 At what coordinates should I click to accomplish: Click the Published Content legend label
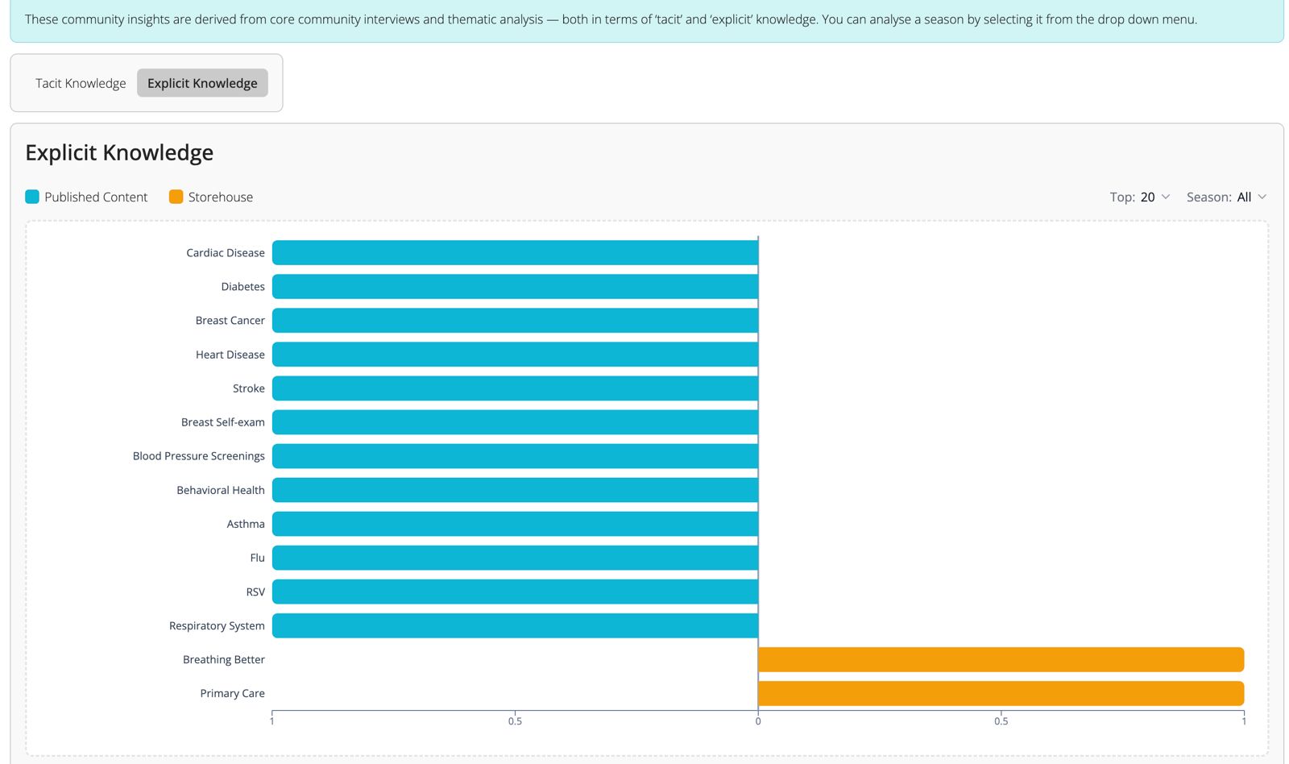[x=96, y=197]
